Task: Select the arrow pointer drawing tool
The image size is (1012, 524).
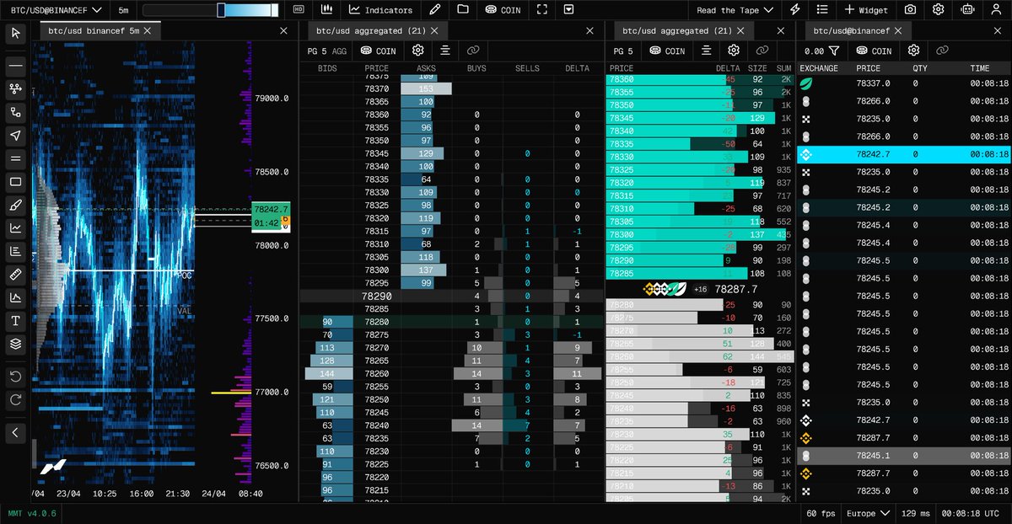Action: coord(15,135)
